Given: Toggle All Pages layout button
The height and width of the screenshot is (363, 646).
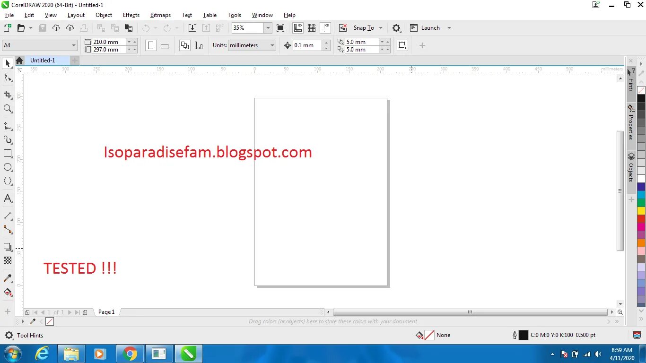Looking at the screenshot, I should (185, 46).
